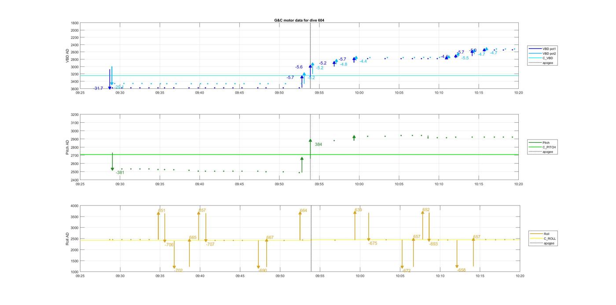The image size is (616, 305).
Task: Click the title 'G&C motor data for dive 604'
Action: click(x=299, y=20)
